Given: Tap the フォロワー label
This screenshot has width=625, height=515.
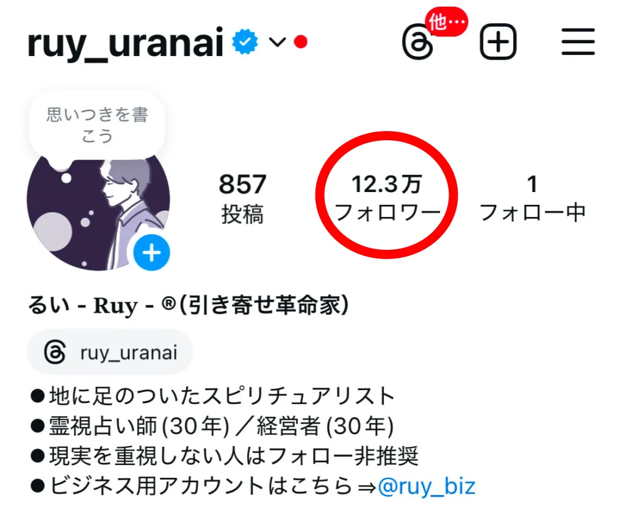Looking at the screenshot, I should coord(386,213).
